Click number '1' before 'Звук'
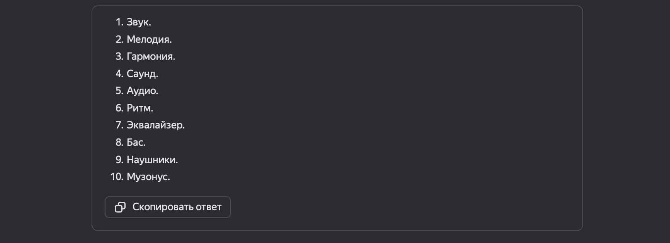 point(117,22)
